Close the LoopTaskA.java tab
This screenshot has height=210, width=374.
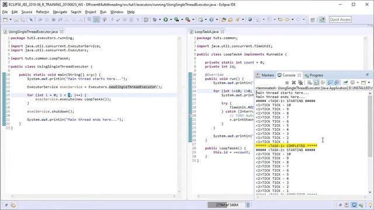coord(222,32)
